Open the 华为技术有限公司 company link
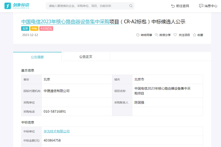The image size is (221, 147). pyautogui.click(x=57, y=131)
